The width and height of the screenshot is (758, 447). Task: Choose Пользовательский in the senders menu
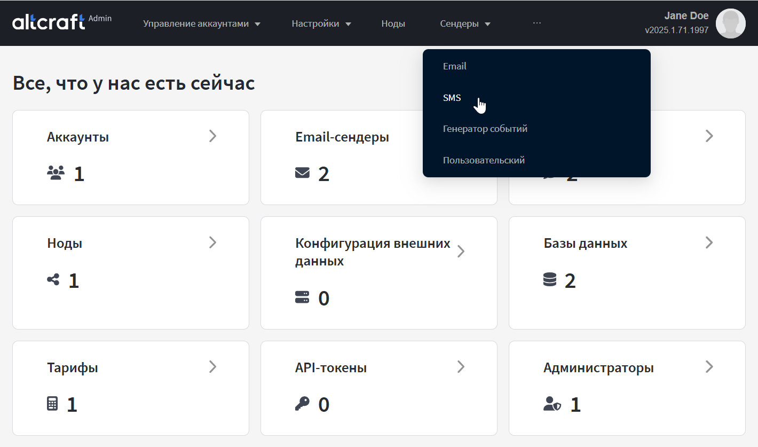pos(484,160)
